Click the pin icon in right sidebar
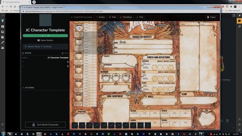The height and width of the screenshot is (136, 242). [239, 15]
